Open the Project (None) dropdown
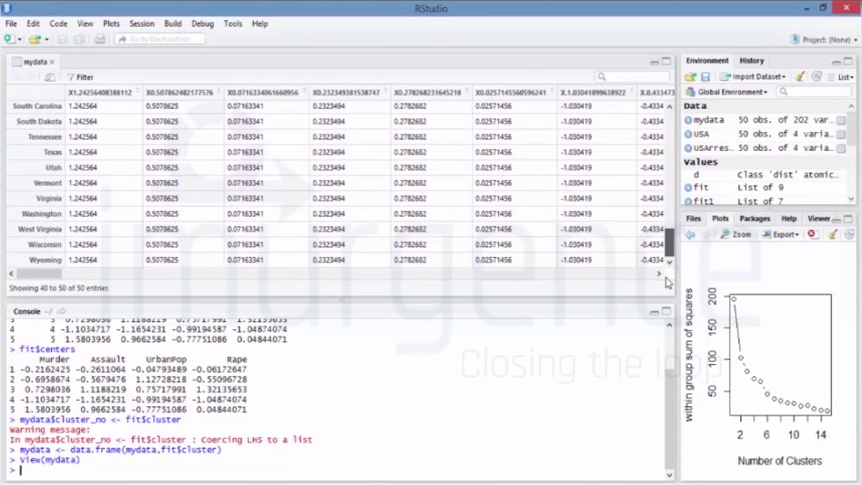This screenshot has height=485, width=862. pyautogui.click(x=824, y=40)
